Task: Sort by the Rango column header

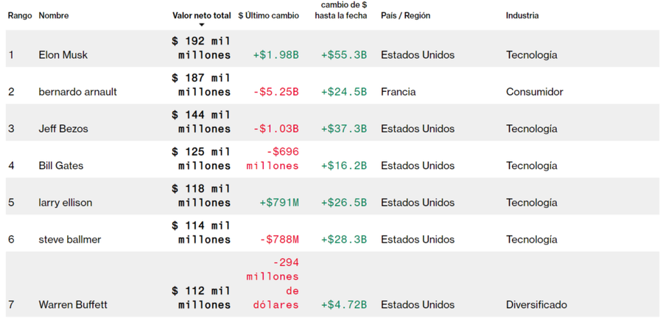Action: point(20,15)
